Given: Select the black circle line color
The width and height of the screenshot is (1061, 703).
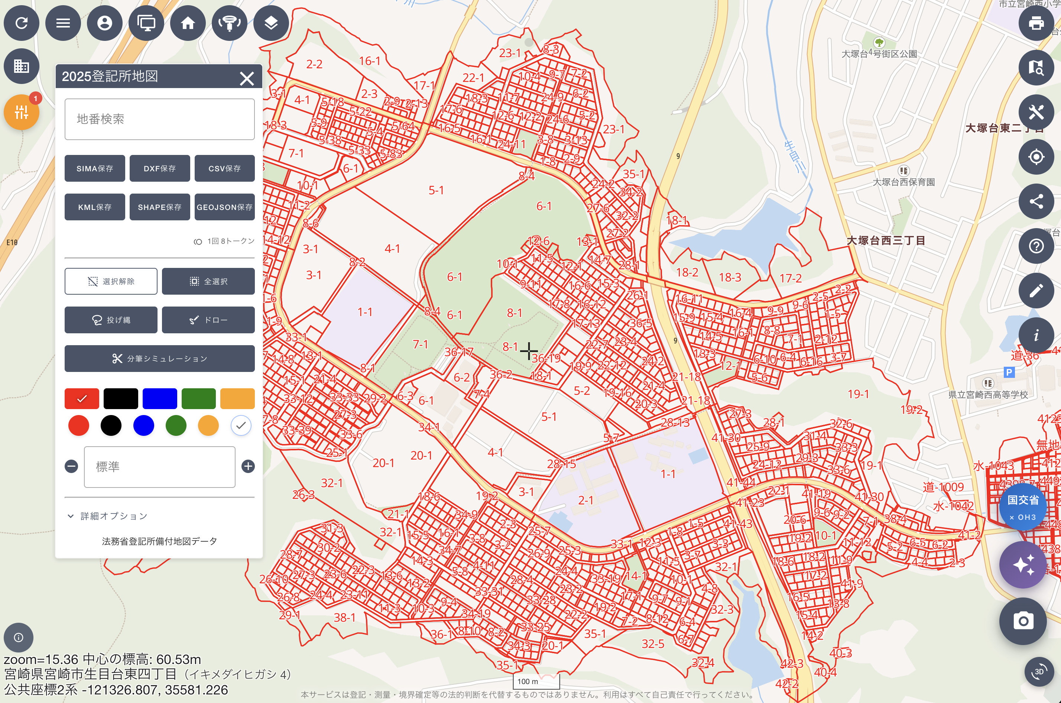Looking at the screenshot, I should click(x=111, y=425).
